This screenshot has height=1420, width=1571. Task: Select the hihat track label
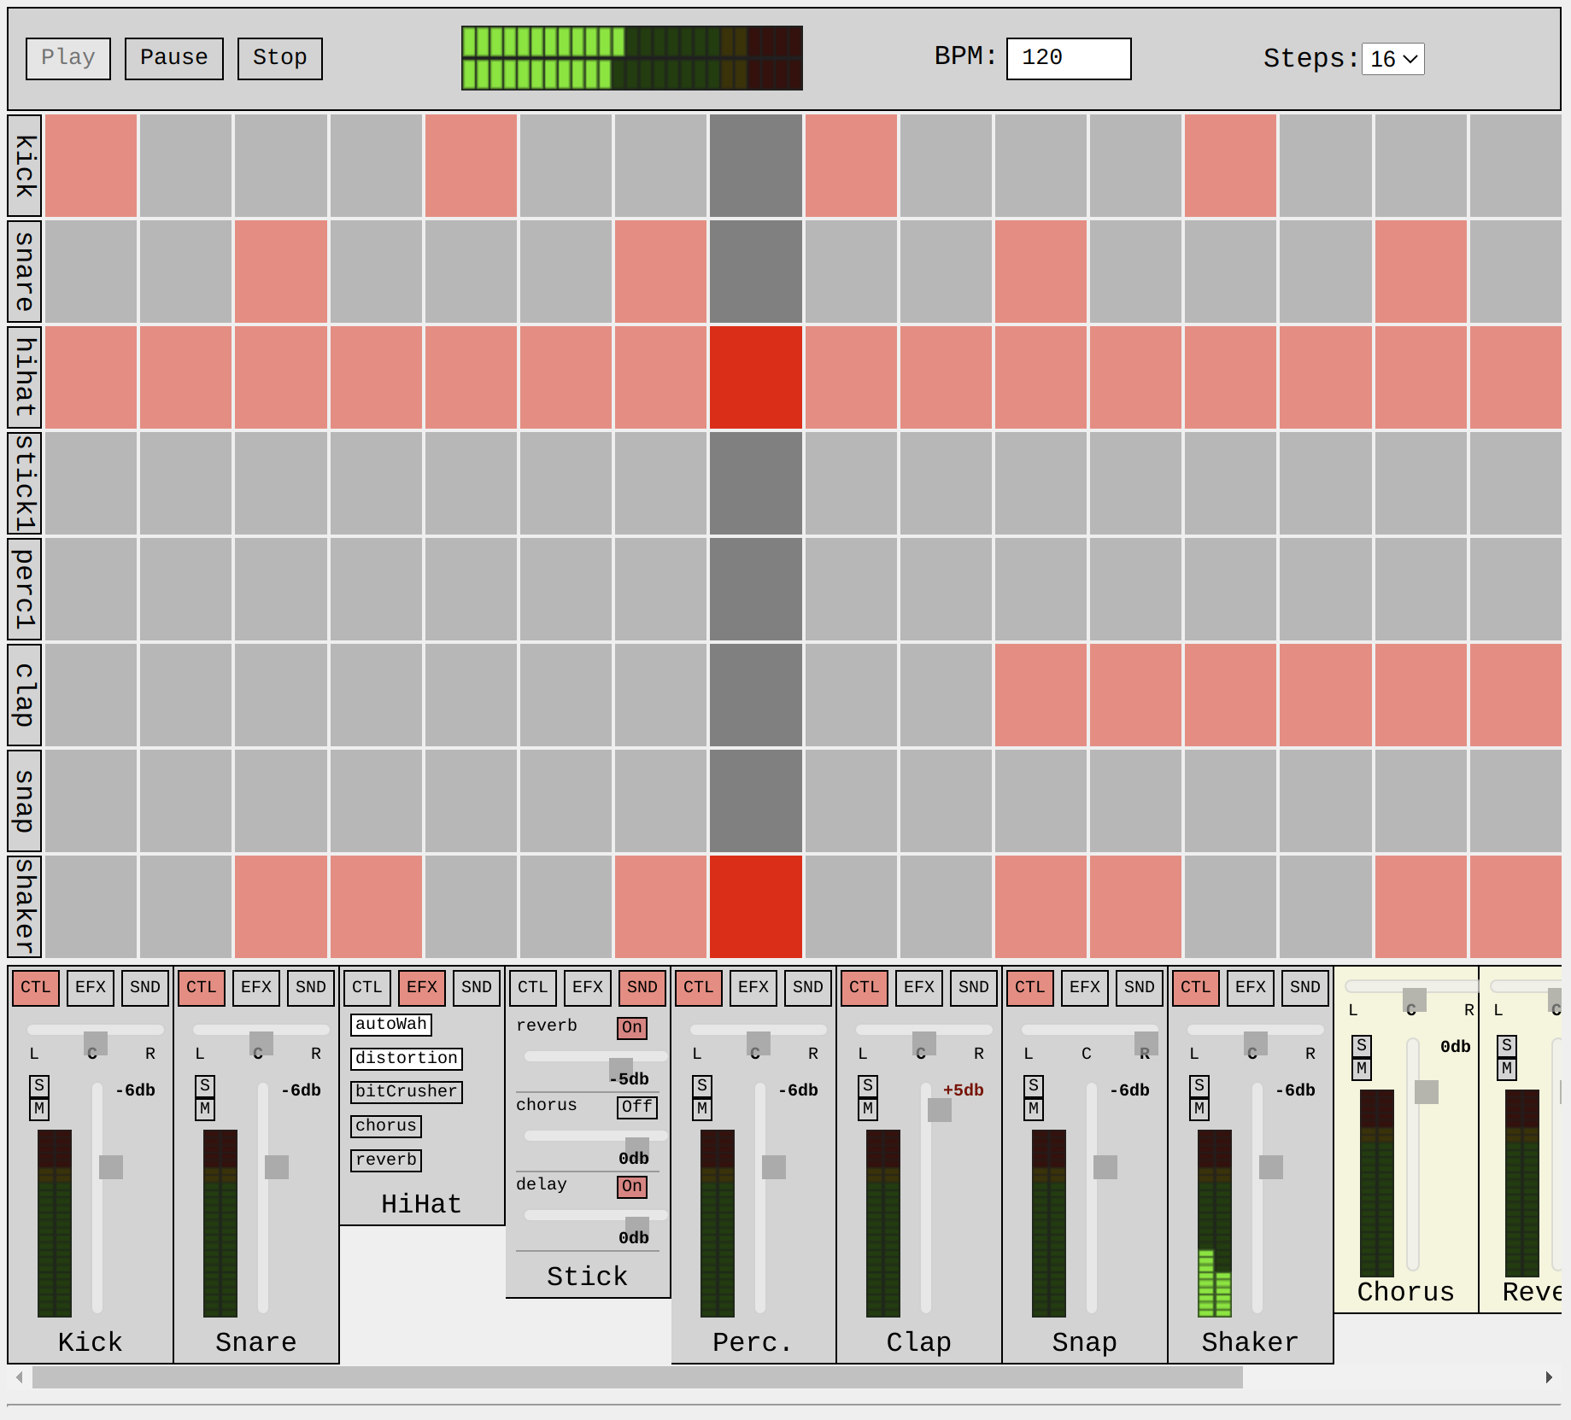point(25,377)
